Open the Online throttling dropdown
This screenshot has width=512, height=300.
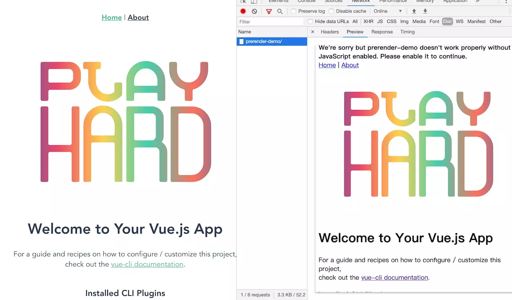pyautogui.click(x=388, y=11)
